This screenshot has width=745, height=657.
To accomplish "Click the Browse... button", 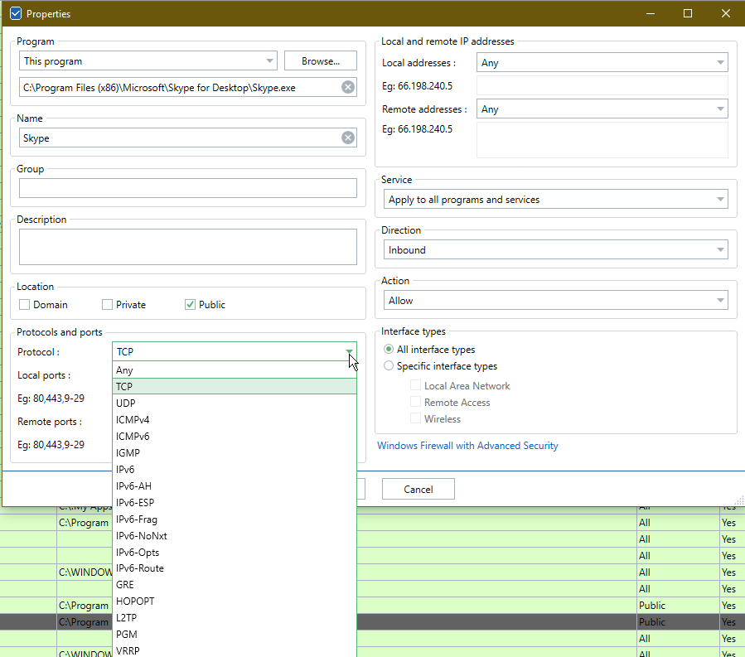I will click(x=320, y=60).
